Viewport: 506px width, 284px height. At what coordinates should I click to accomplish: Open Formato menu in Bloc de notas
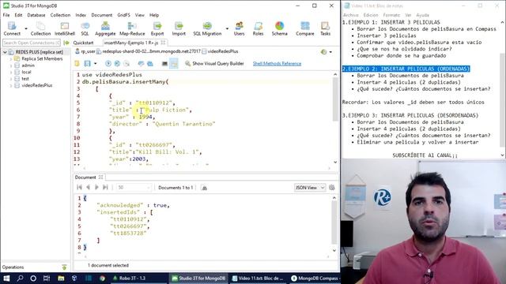click(391, 15)
